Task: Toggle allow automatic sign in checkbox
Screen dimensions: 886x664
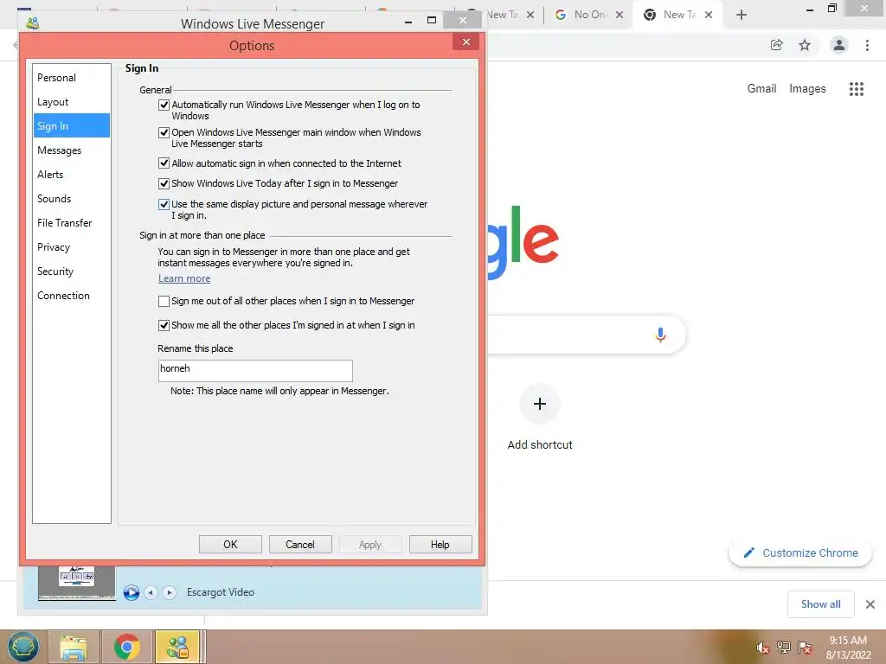Action: pos(164,163)
